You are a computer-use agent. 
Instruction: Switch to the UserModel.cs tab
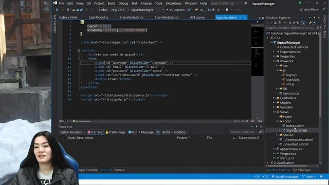99,17
